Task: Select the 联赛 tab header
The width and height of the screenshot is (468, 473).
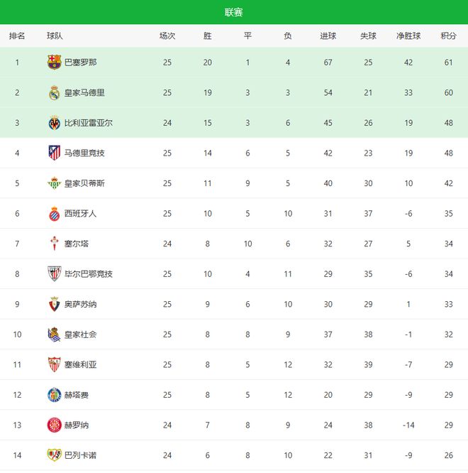Action: click(x=234, y=12)
